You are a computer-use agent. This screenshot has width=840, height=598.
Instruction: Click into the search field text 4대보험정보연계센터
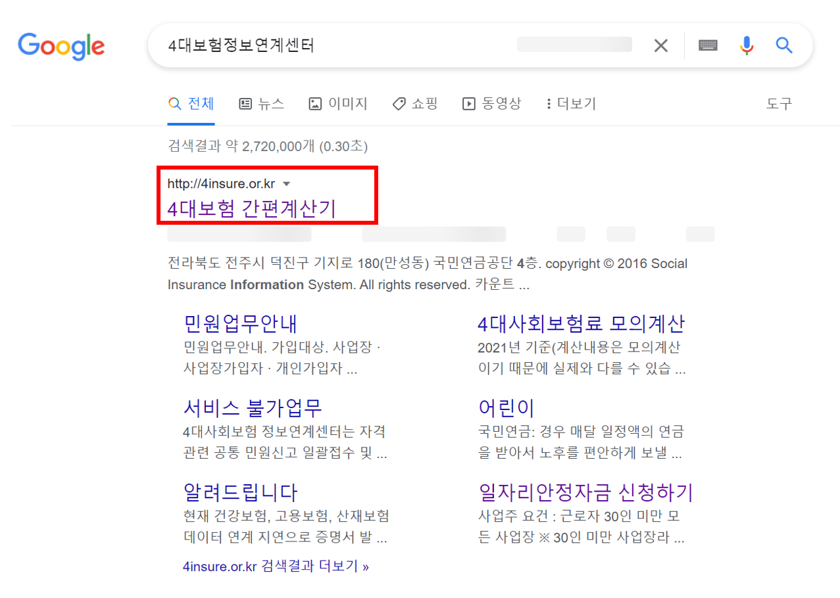pos(241,45)
